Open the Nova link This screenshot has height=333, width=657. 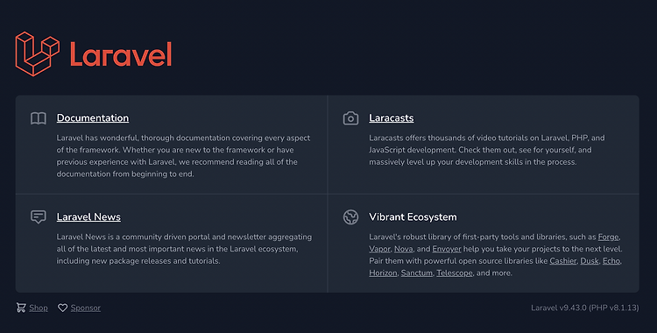[x=404, y=249]
